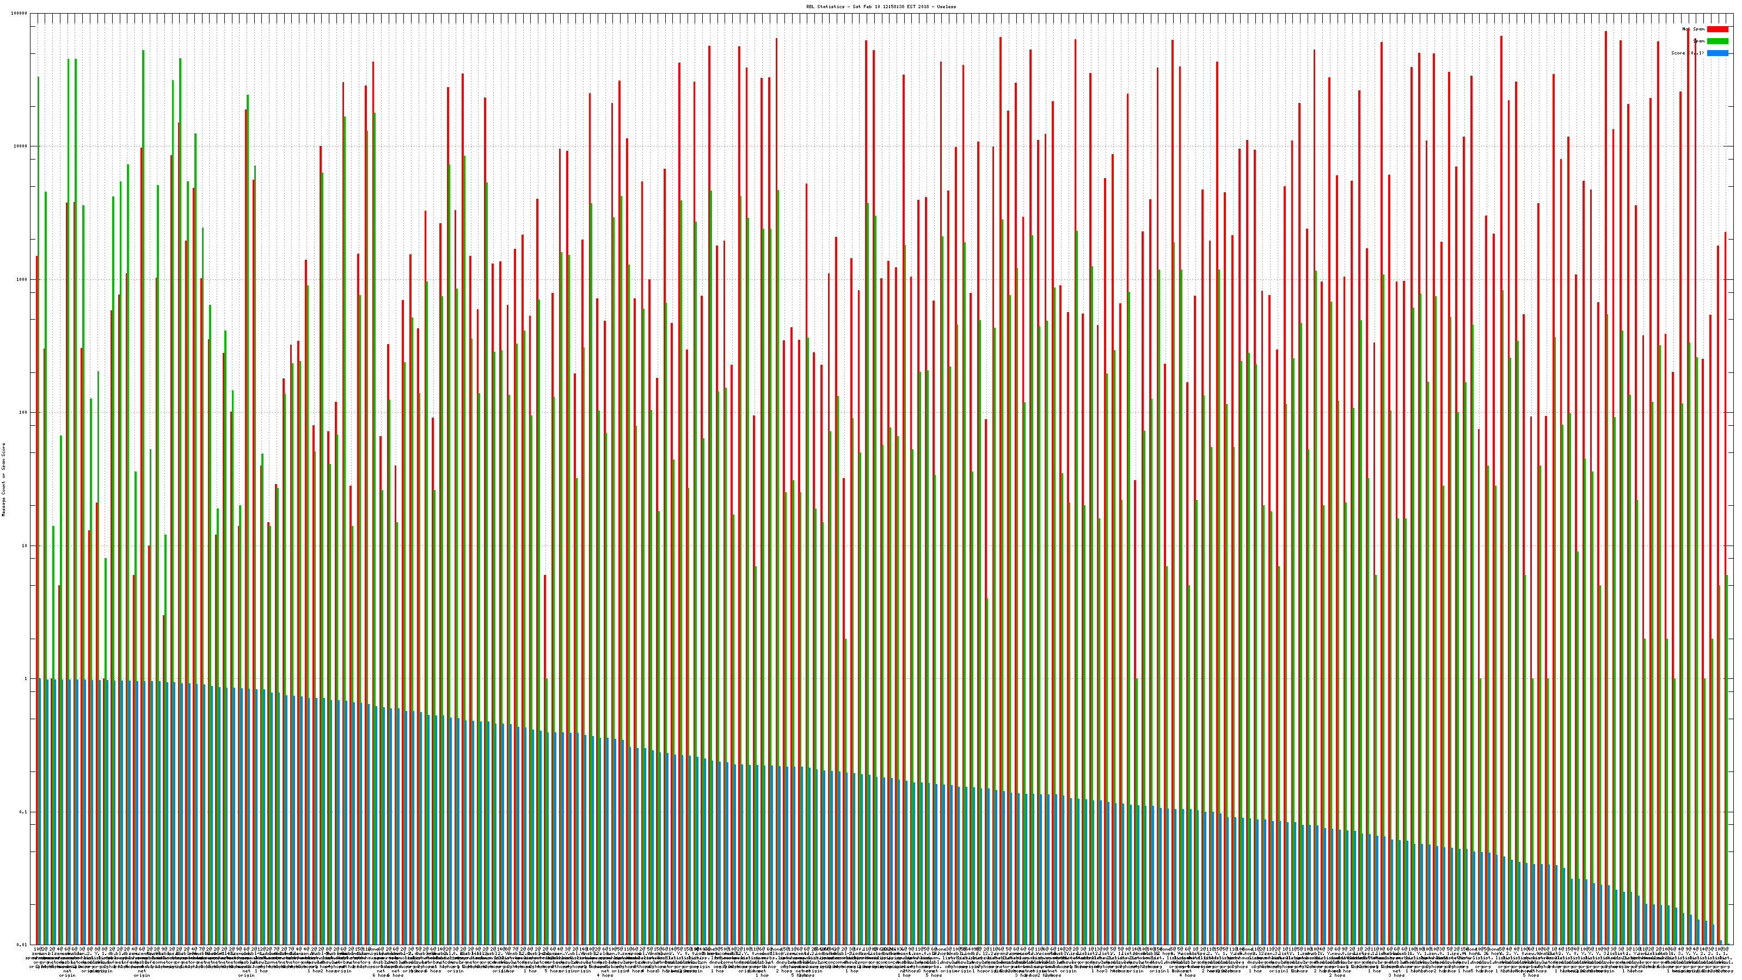
Task: Click the 1000 y-axis tick label
Action: coord(22,279)
